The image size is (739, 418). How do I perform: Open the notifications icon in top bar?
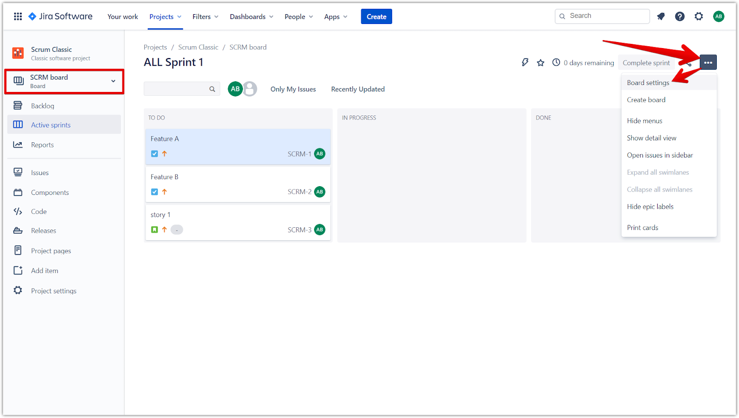pyautogui.click(x=661, y=17)
